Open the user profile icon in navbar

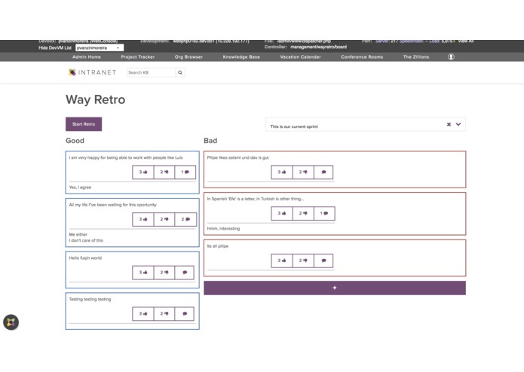(x=451, y=56)
